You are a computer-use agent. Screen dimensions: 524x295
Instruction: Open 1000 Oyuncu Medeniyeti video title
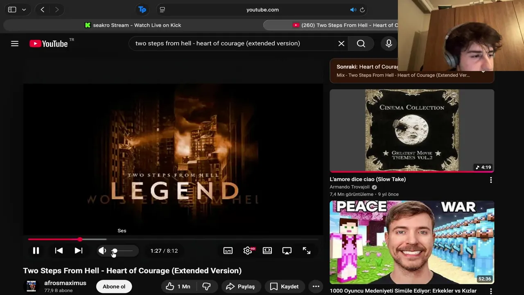tap(403, 291)
